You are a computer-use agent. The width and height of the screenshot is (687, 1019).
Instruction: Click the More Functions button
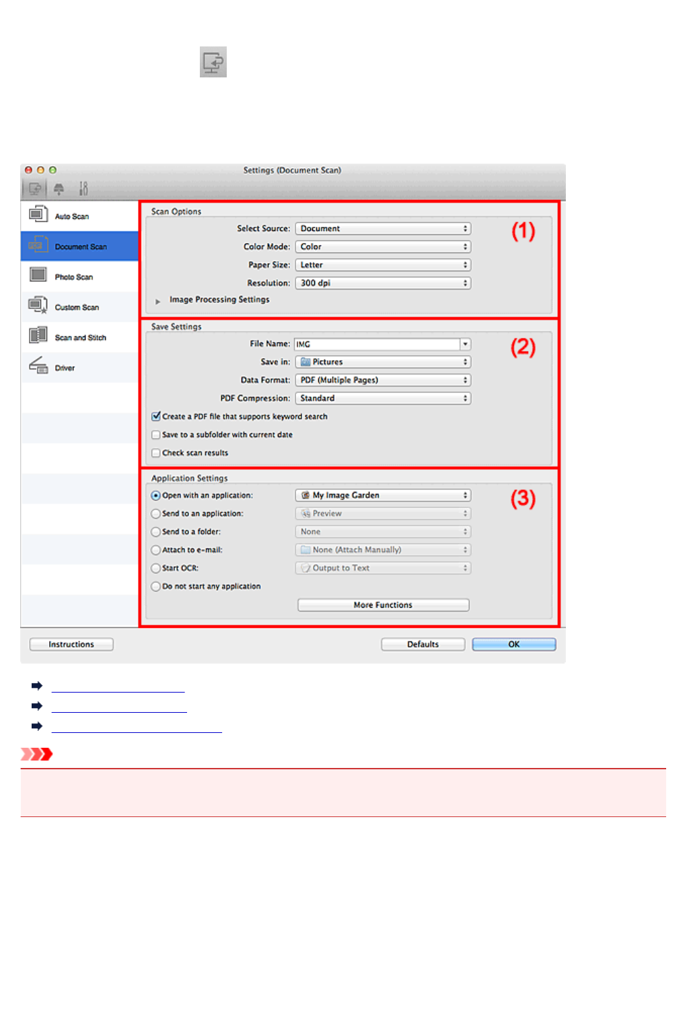click(384, 605)
